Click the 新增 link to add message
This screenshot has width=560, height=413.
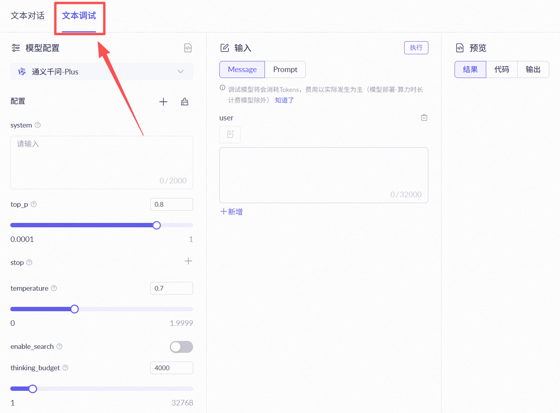coord(231,212)
